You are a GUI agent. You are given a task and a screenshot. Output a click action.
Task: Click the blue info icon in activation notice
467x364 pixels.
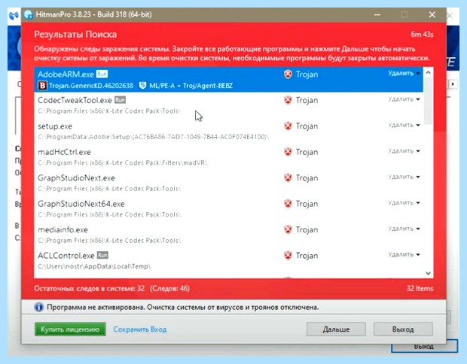[x=38, y=307]
